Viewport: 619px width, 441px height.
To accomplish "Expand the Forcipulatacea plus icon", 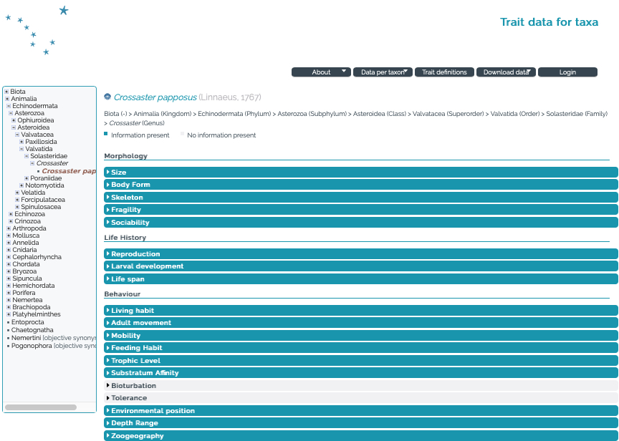I will 17,200.
